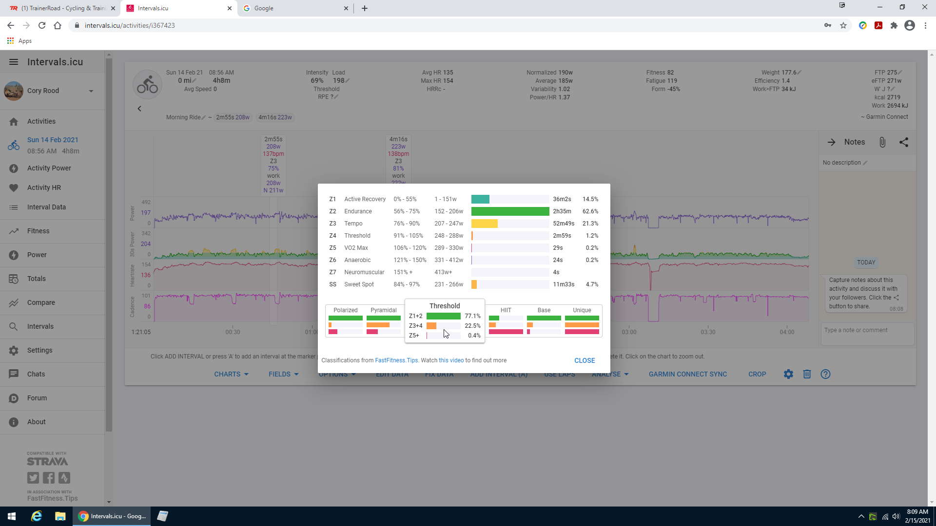Open the Apps bookmarks shortcut
Viewport: 936px width, 526px height.
[x=19, y=41]
